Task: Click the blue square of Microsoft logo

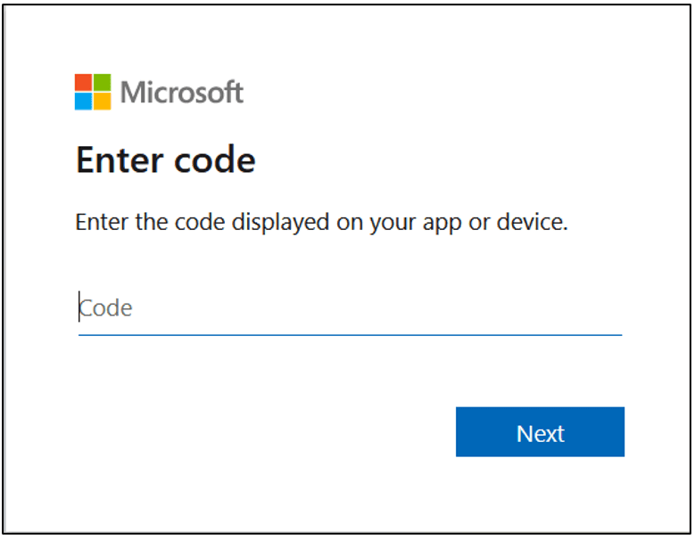Action: tap(83, 102)
